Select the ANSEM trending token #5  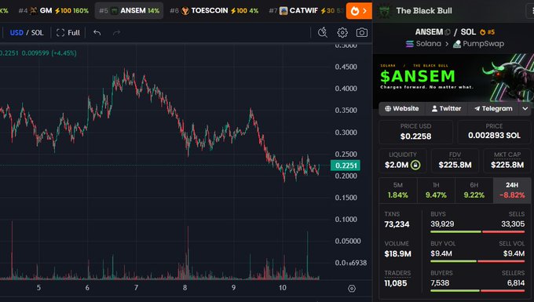point(129,10)
